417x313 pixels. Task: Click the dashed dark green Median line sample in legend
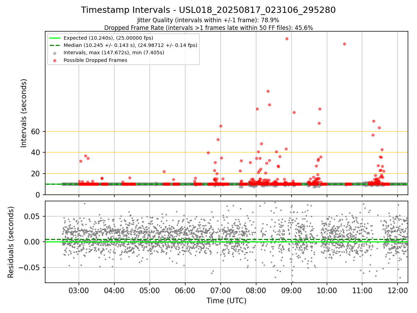click(55, 45)
